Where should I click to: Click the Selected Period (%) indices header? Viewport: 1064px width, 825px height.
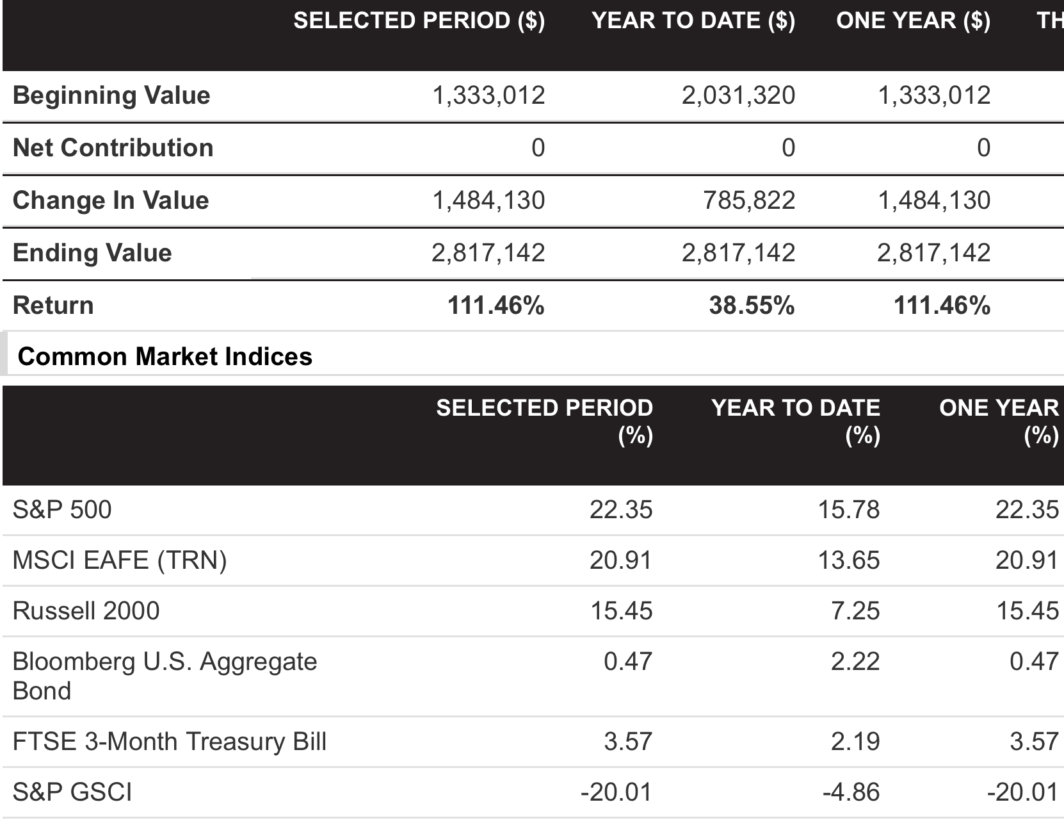point(545,421)
